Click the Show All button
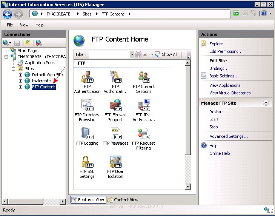 (166, 54)
